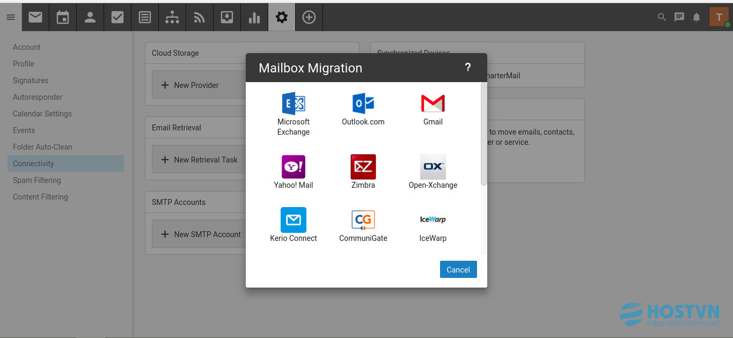Open Events in the sidebar

tap(24, 130)
